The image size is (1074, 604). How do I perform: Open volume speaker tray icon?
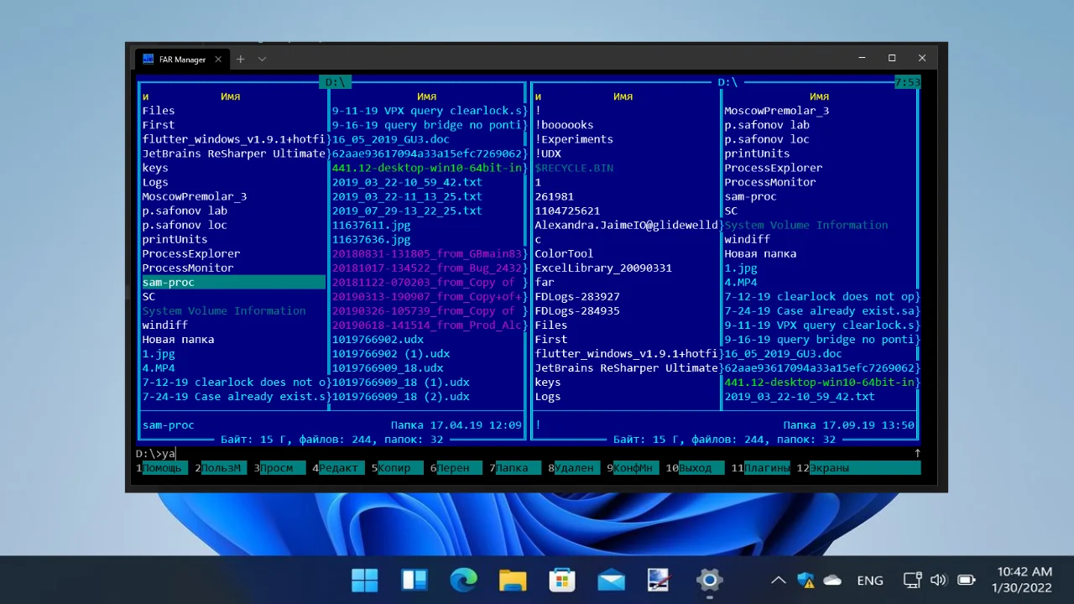[939, 580]
